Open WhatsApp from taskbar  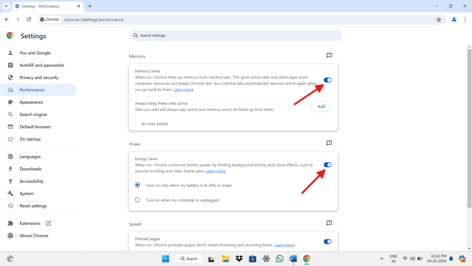(280, 259)
